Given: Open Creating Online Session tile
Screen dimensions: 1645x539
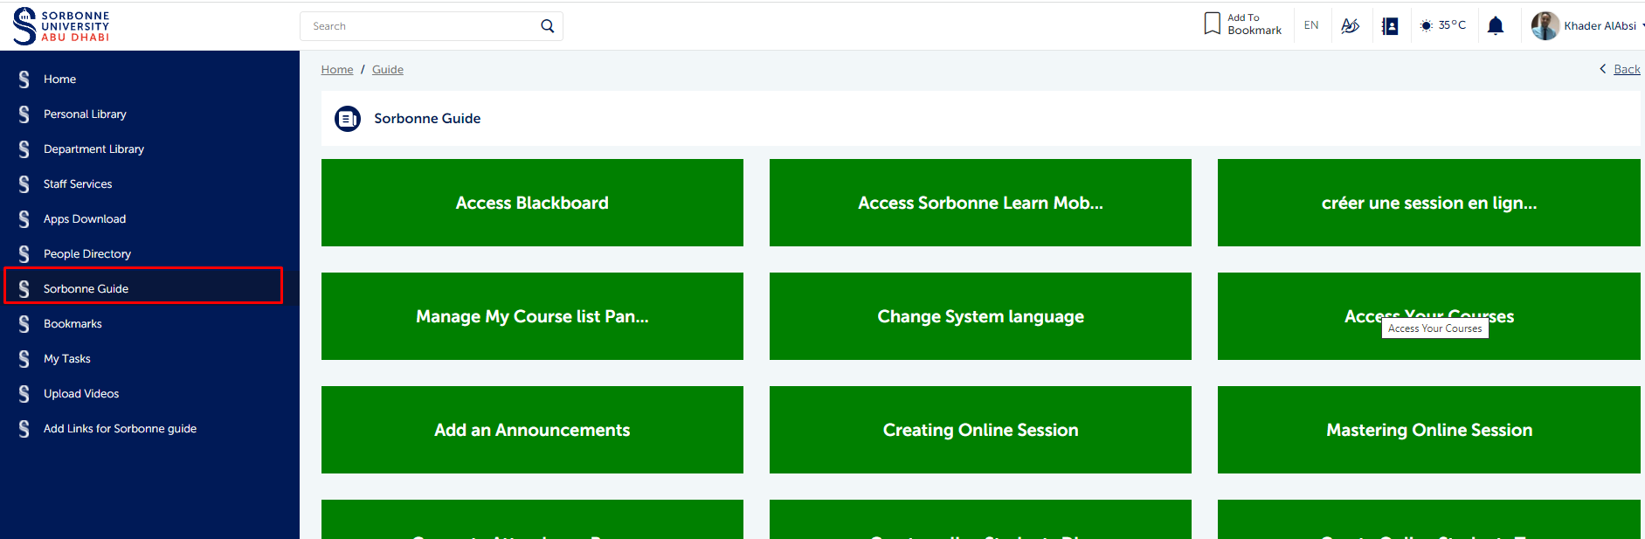Looking at the screenshot, I should point(980,430).
